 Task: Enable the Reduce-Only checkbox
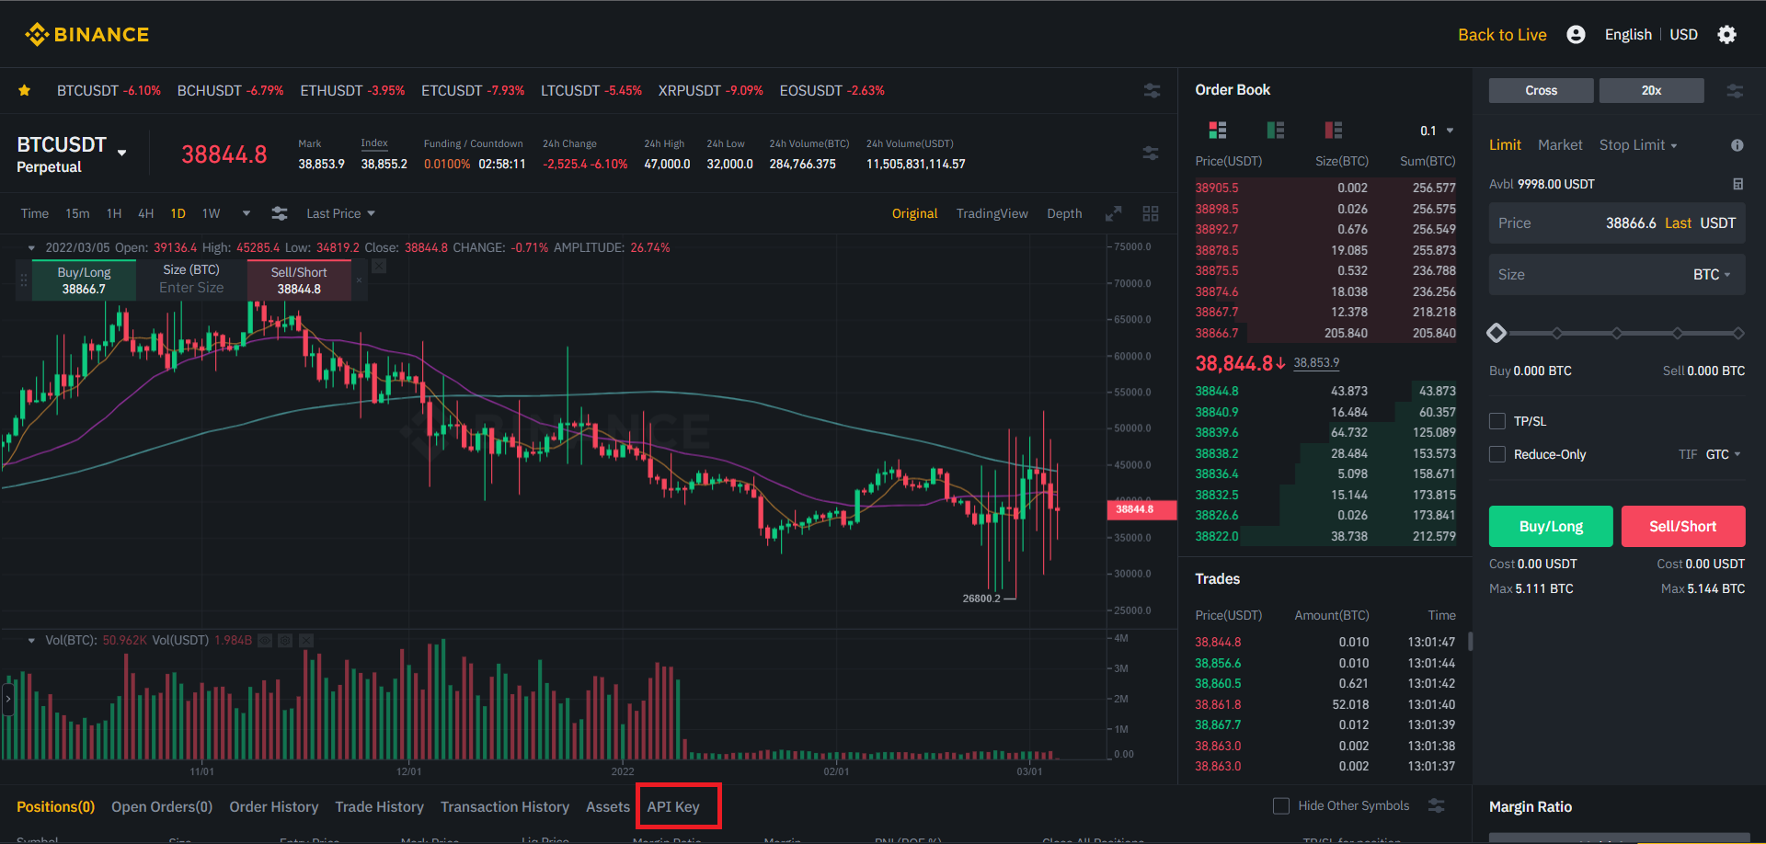tap(1497, 454)
